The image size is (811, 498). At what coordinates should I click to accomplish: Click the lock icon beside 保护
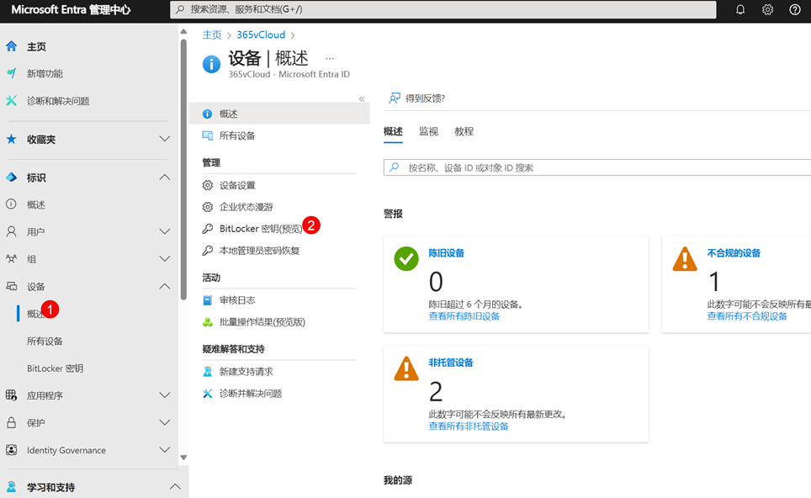11,422
